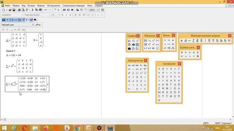Screen dimensions: 234x131
Task: Open the Файл menu
Action: [x=8, y=6]
